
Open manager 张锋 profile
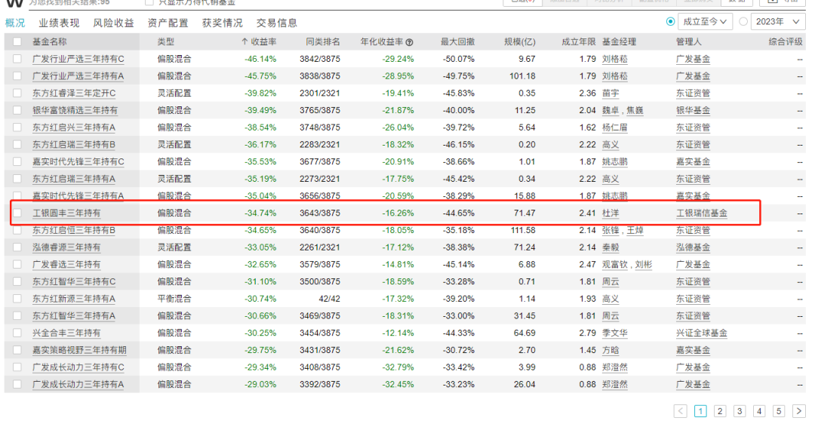point(610,230)
